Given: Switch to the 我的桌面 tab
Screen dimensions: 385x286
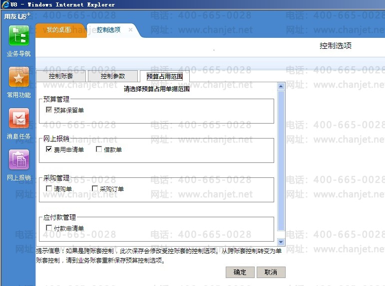Looking at the screenshot, I should 59,30.
